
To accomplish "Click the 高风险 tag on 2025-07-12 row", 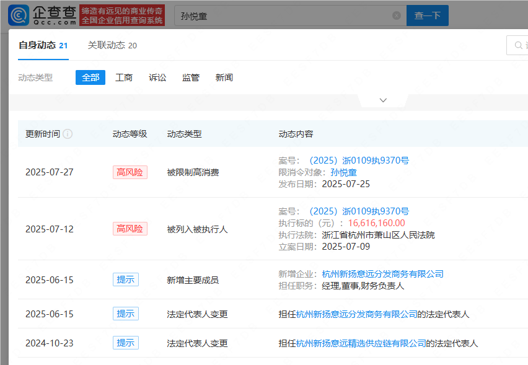I will click(130, 229).
